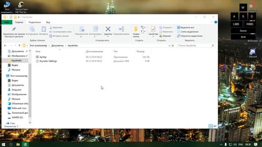Click the ENG language indicator
Screen dimensions: 262x147
point(241,144)
